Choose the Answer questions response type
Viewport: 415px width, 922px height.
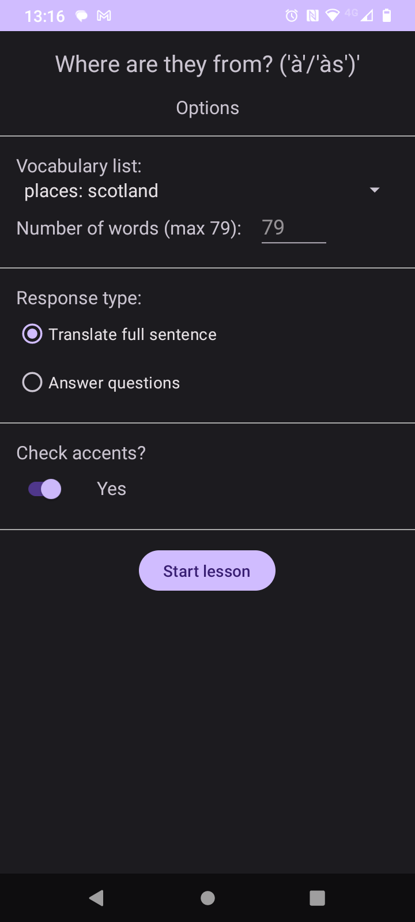pyautogui.click(x=32, y=383)
